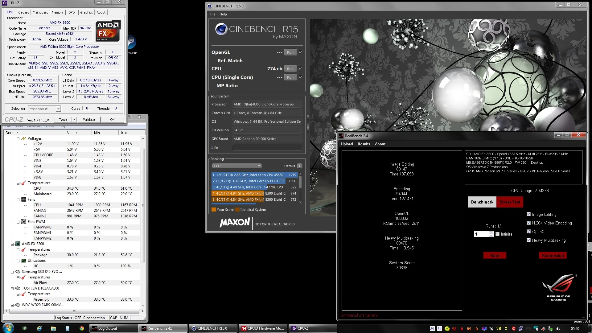Image resolution: width=592 pixels, height=333 pixels.
Task: Open Internet Explorer from the taskbar
Action: point(39,328)
